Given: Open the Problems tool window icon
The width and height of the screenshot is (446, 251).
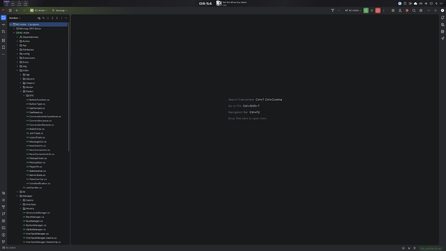Looking at the screenshot, I should click(x=3, y=235).
